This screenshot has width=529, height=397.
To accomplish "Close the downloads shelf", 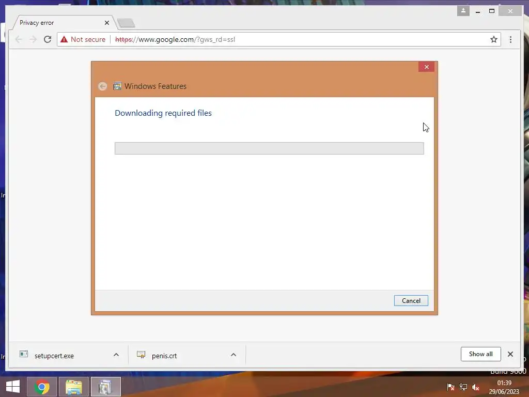I will [x=510, y=354].
